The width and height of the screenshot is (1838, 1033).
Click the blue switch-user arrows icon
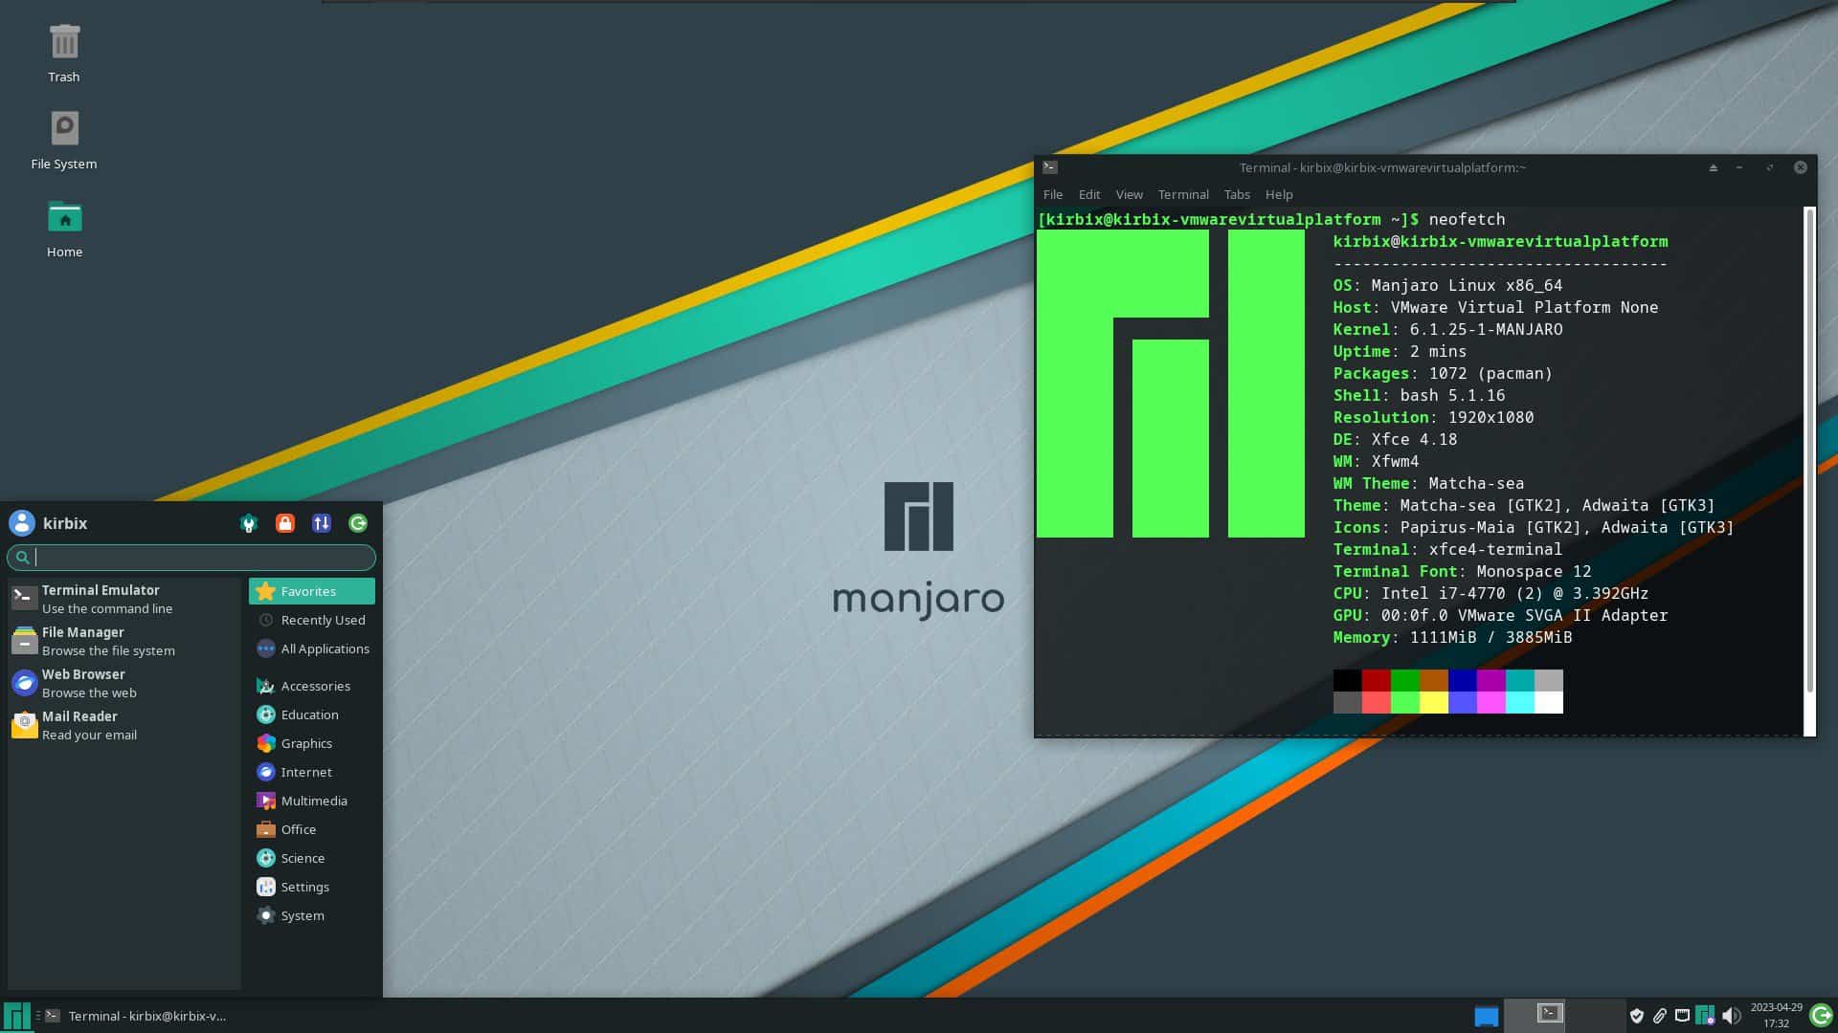322,523
